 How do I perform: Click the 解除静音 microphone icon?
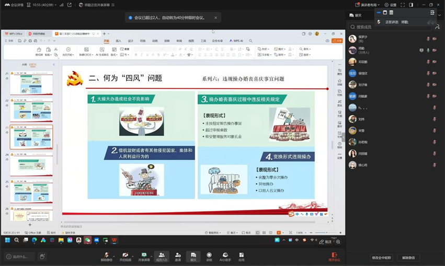coord(106,255)
